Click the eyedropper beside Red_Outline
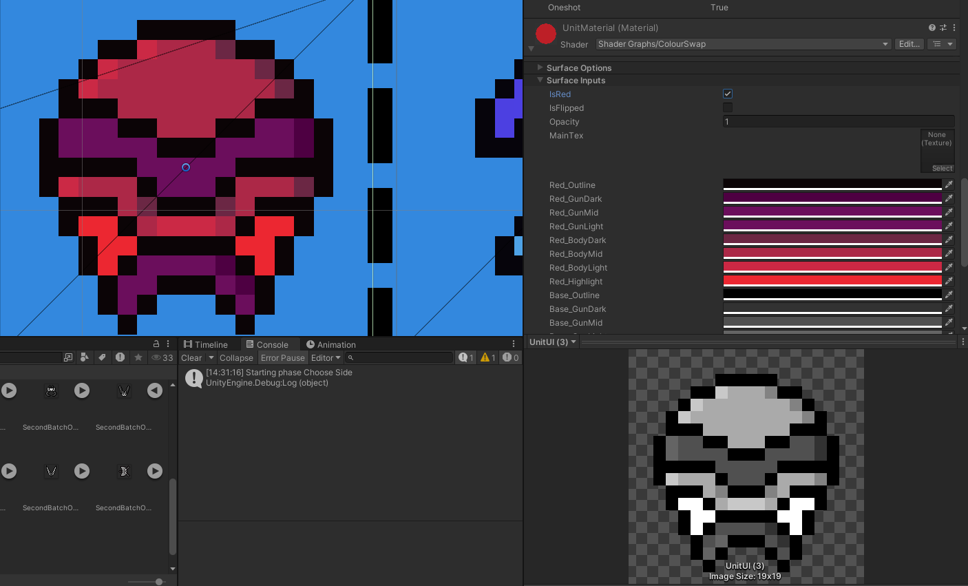Screen dimensions: 968x586 [949, 185]
